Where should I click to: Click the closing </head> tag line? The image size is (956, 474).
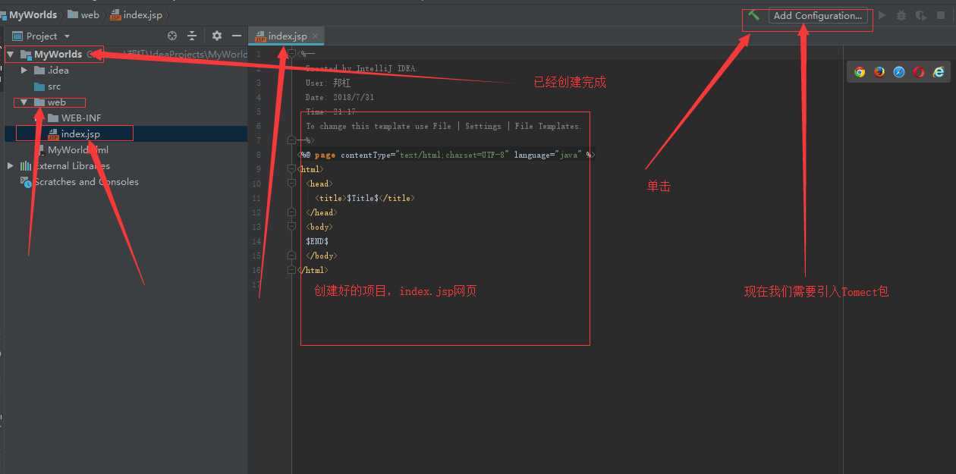322,212
